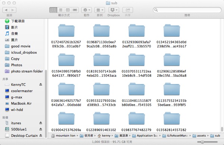Select folder 0195532279301bc
The image size is (224, 145).
coord(102,89)
